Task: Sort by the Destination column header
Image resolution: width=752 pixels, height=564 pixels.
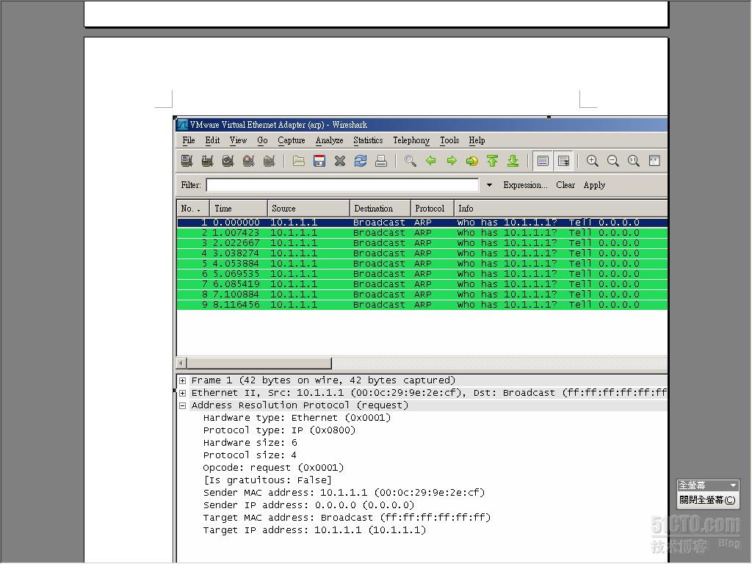Action: pyautogui.click(x=380, y=209)
